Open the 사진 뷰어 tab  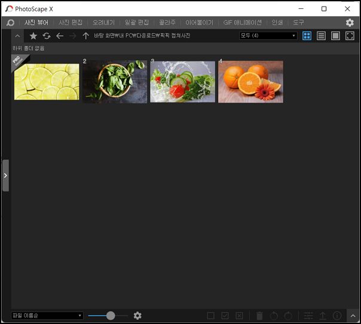(x=36, y=23)
